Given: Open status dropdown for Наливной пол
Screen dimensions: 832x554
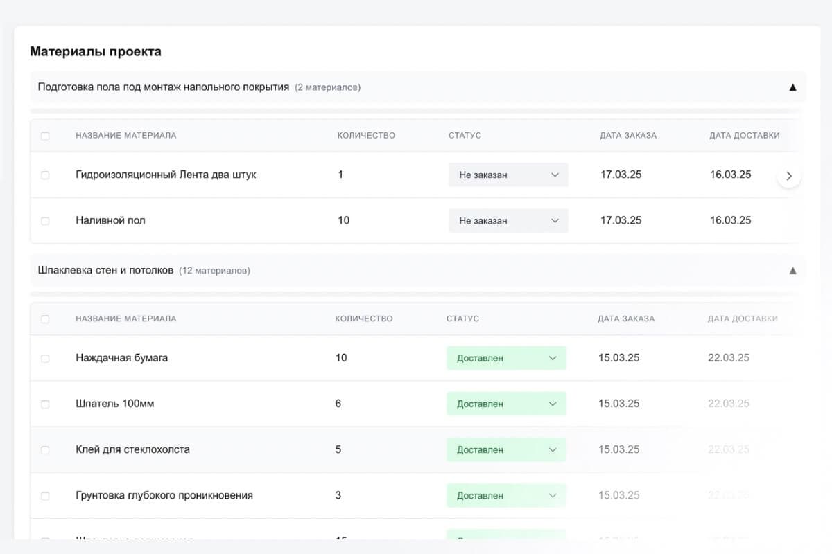Looking at the screenshot, I should (x=508, y=221).
